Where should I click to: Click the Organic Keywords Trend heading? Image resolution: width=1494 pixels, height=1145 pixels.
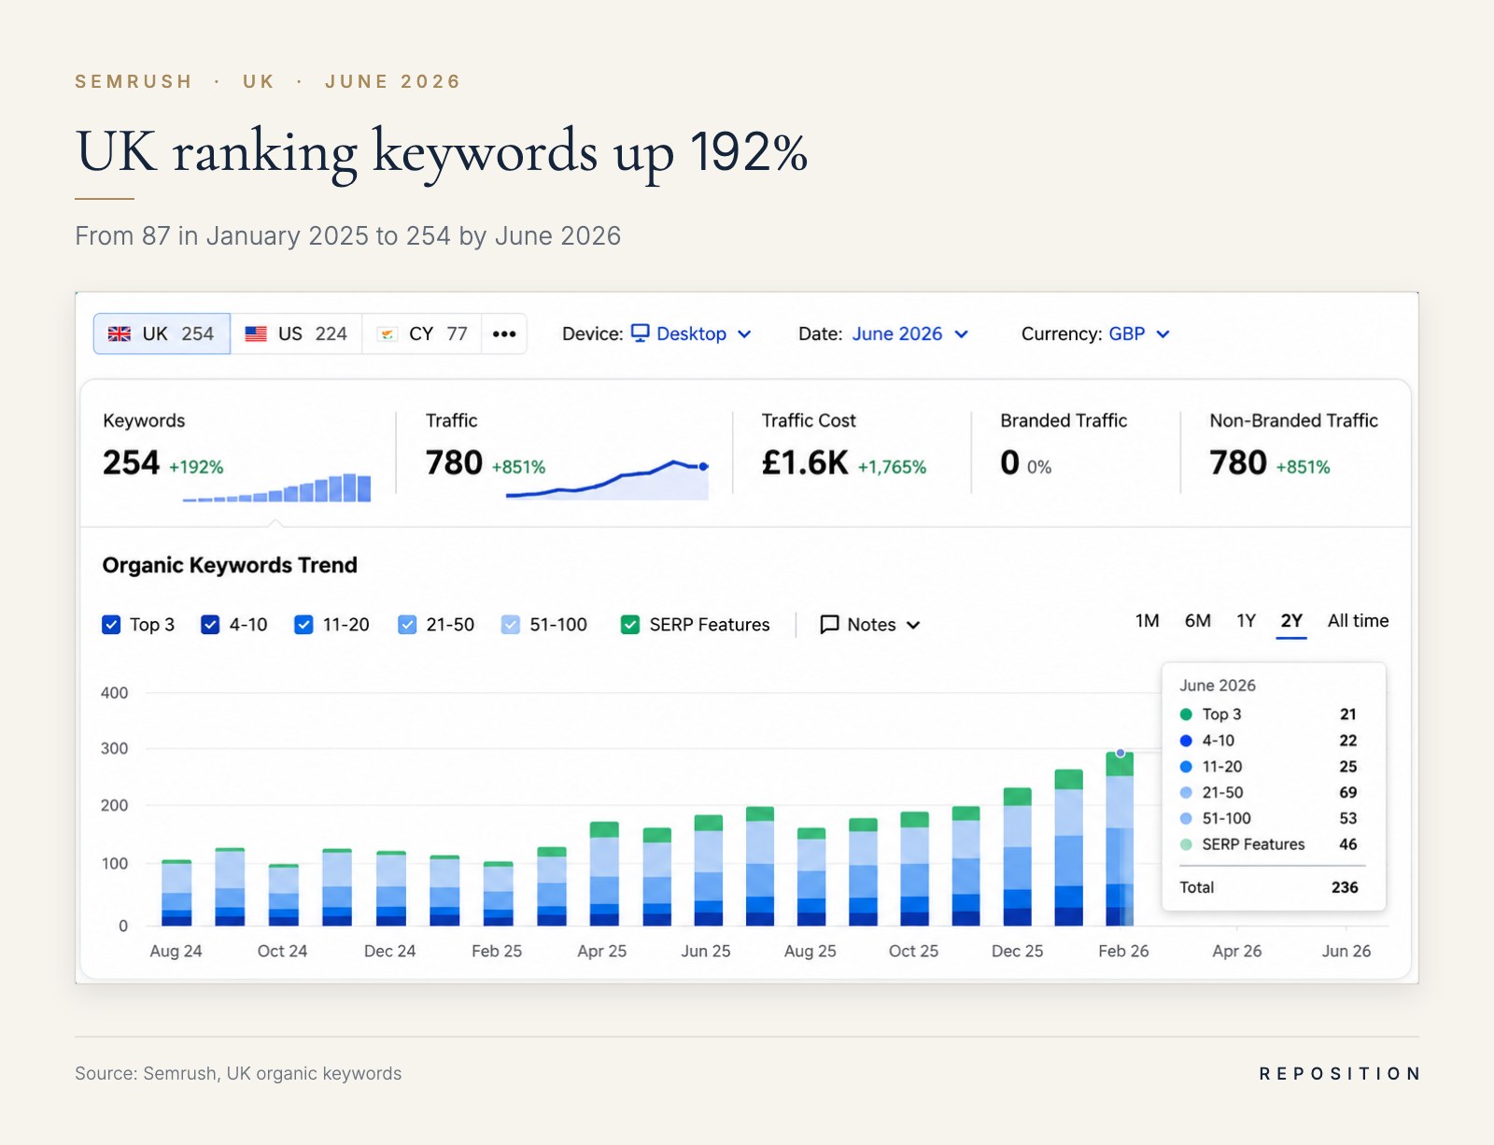click(x=230, y=565)
